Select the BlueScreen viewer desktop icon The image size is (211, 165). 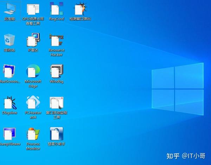coord(9,71)
